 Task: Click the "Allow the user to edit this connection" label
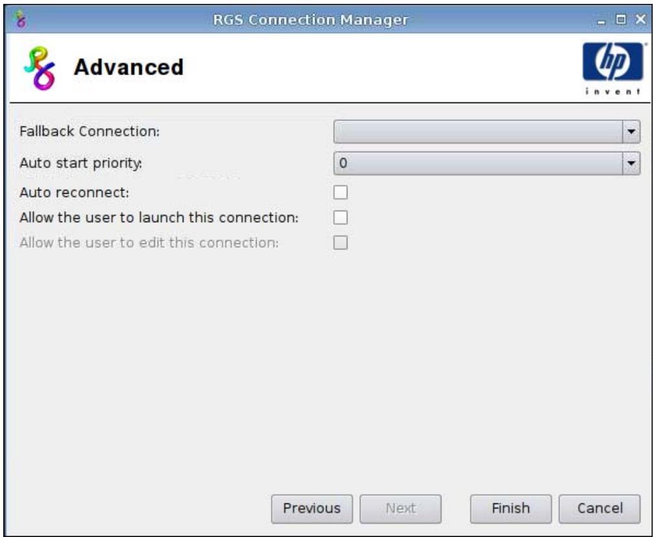click(x=149, y=243)
